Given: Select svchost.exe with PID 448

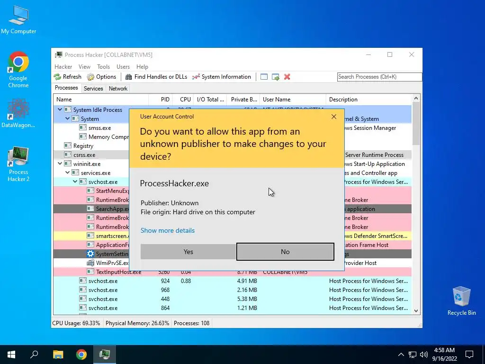Looking at the screenshot, I should coord(232,299).
